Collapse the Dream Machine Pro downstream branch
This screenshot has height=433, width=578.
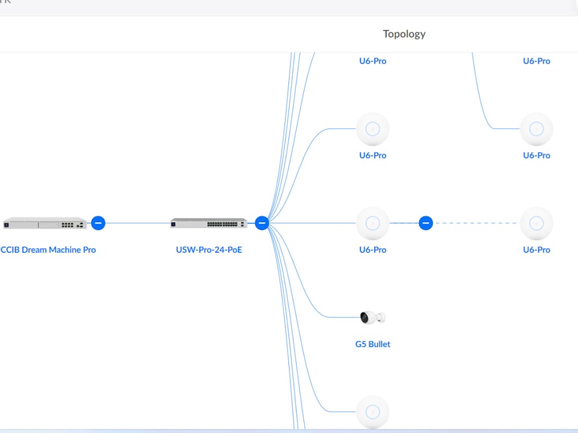coord(98,223)
